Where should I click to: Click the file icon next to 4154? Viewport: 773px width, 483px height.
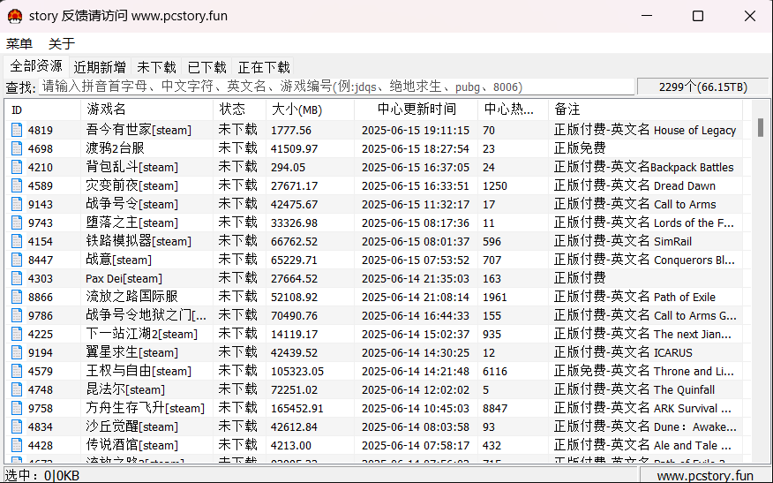(x=17, y=241)
